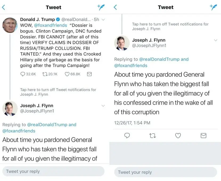This screenshot has height=181, width=221.
Task: Send Flynn's tweet by direct message envelope
Action: click(x=203, y=136)
